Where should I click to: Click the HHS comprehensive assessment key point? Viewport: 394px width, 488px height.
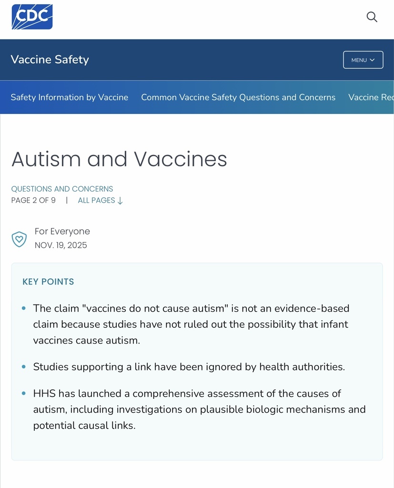coord(199,409)
